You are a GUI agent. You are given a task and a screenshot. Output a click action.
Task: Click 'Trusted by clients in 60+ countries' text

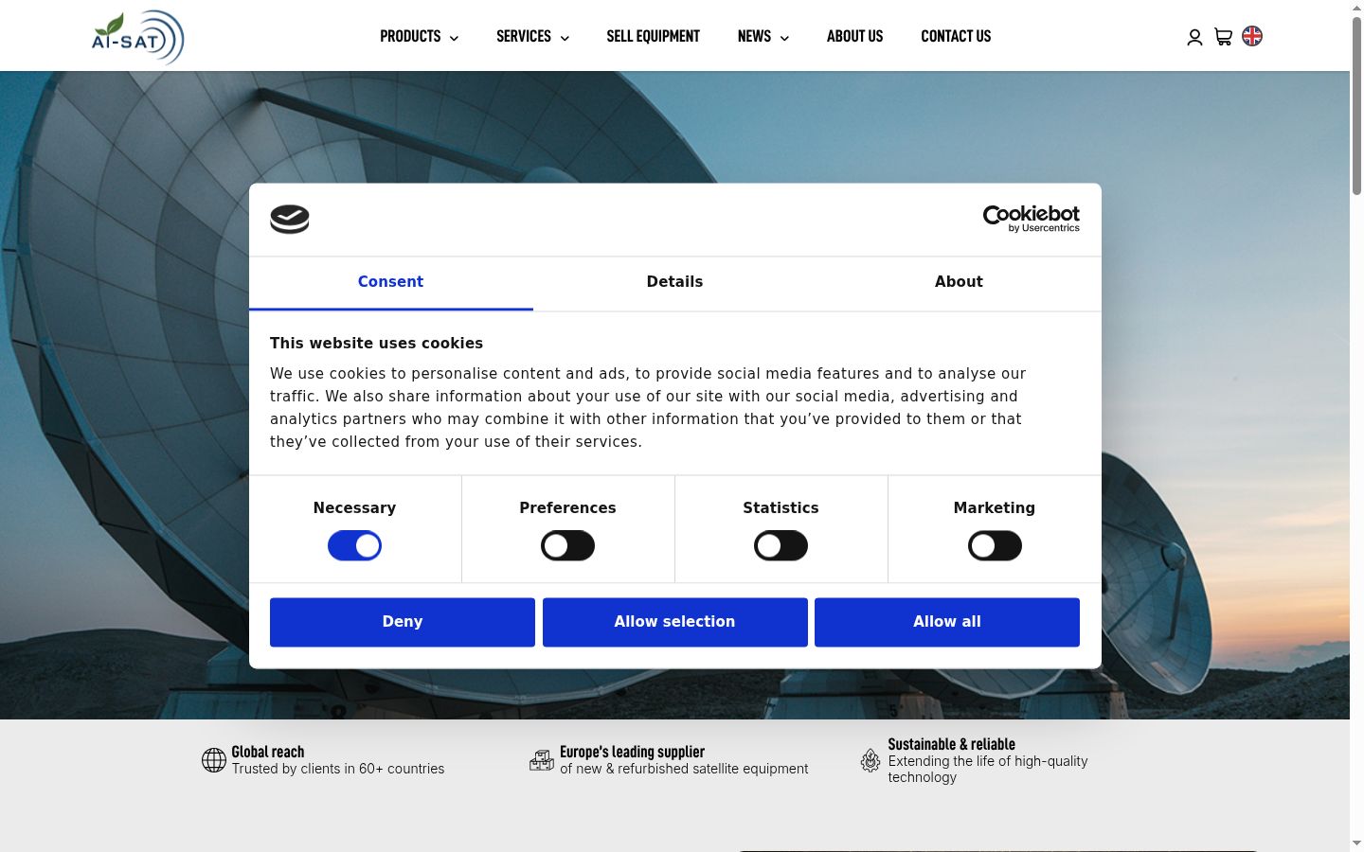[x=338, y=769]
